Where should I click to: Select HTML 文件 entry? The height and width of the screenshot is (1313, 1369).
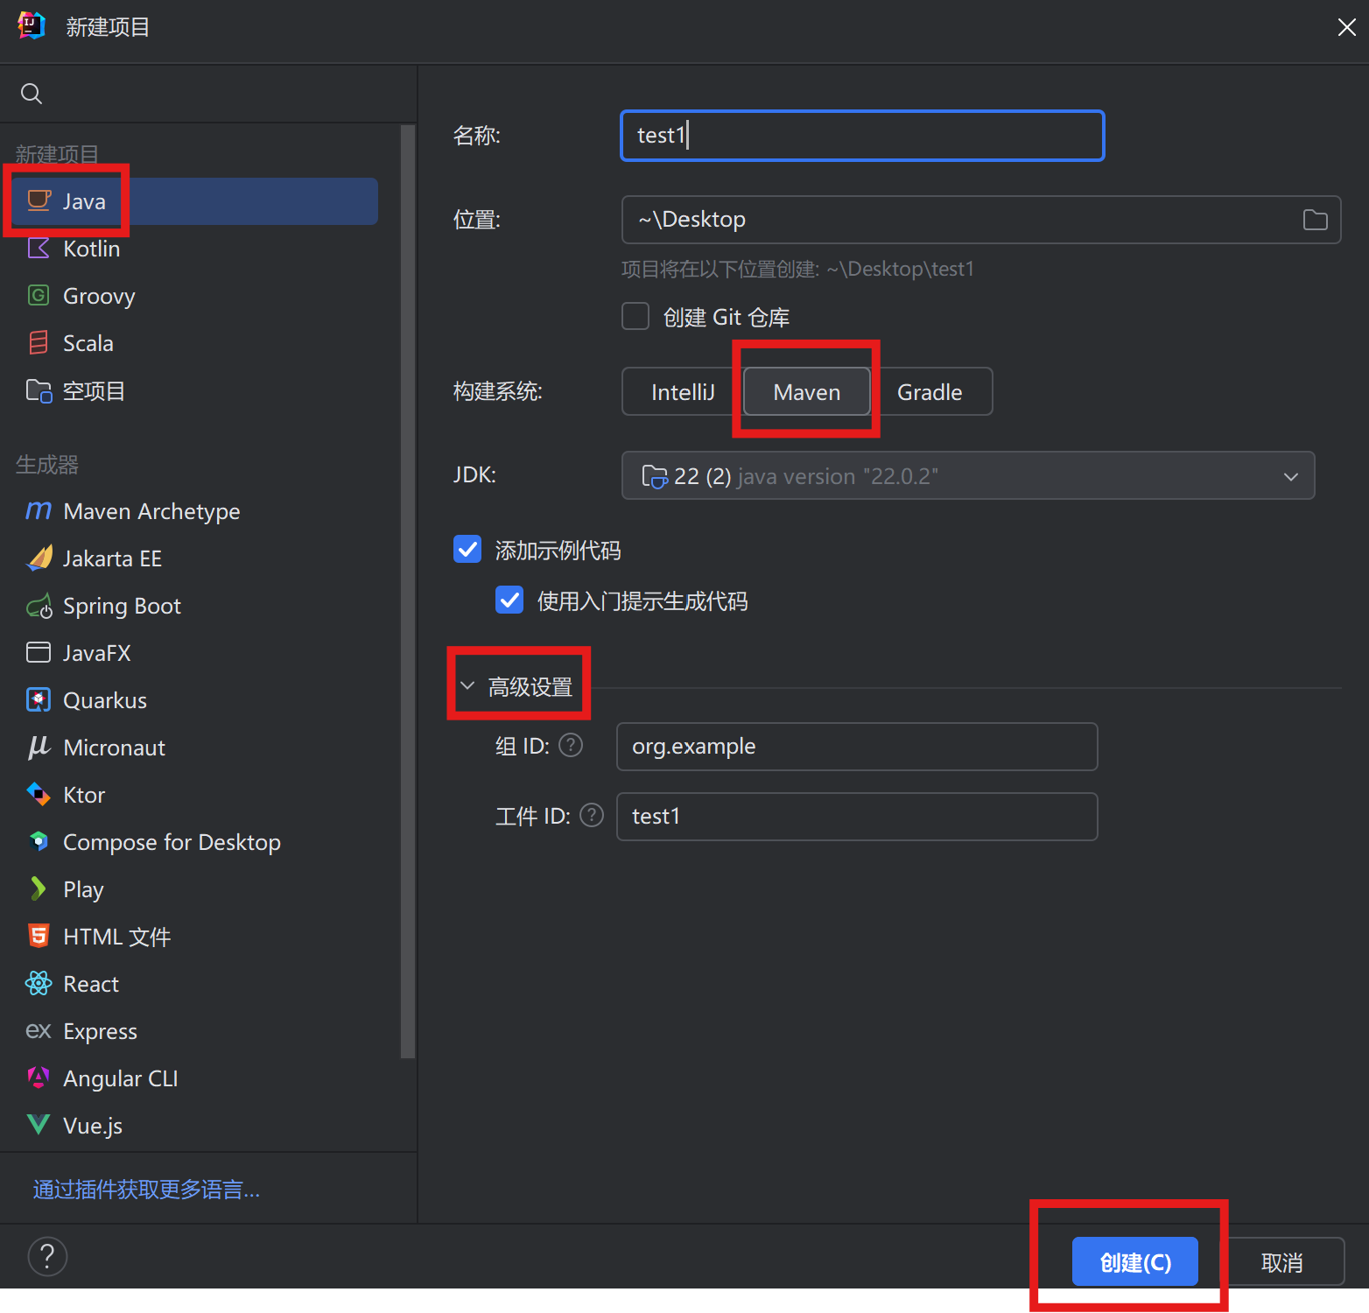click(196, 937)
